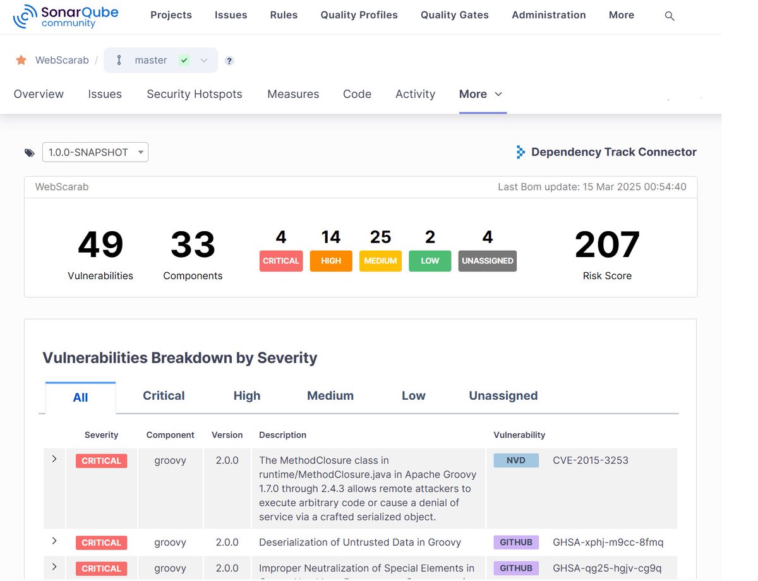Expand the GHSA-xphj-m9cc-8fmq row

pyautogui.click(x=54, y=541)
